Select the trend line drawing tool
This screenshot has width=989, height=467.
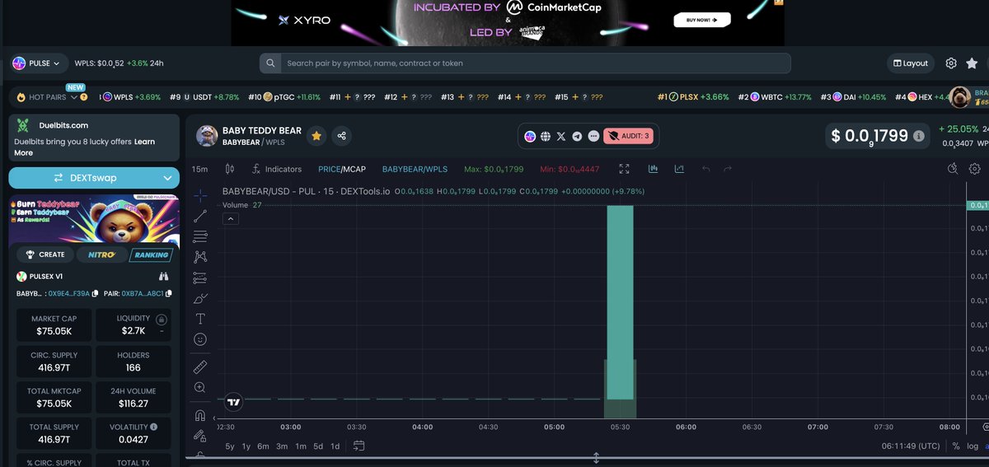[200, 217]
